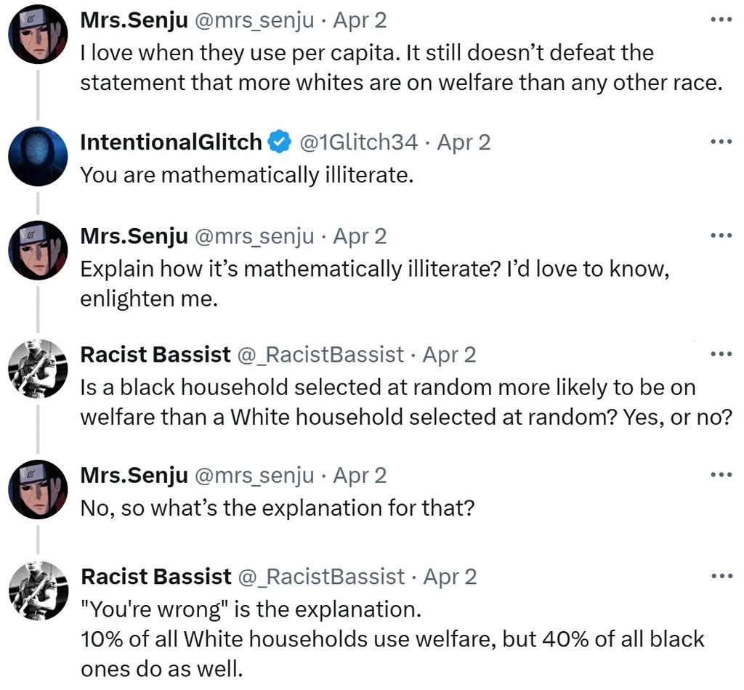The width and height of the screenshot is (744, 690).
Task: Click the Mrs.Senju name on the first tweet
Action: [x=134, y=20]
